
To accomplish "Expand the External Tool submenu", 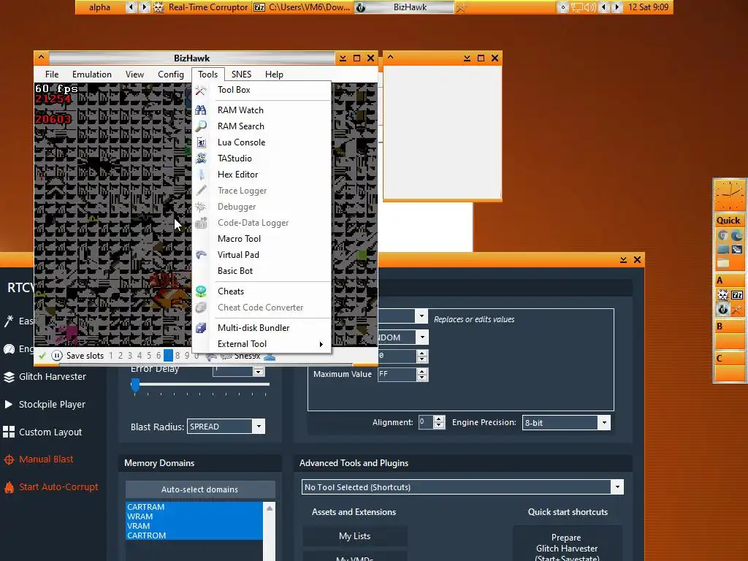I will point(262,344).
